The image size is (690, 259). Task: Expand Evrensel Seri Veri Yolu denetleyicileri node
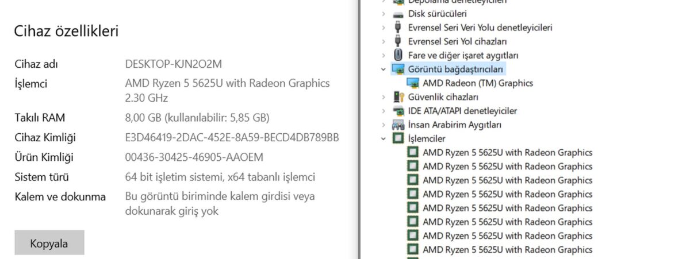click(384, 28)
